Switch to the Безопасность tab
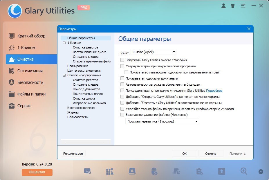Image resolution: width=269 pixels, height=180 pixels. point(31,82)
